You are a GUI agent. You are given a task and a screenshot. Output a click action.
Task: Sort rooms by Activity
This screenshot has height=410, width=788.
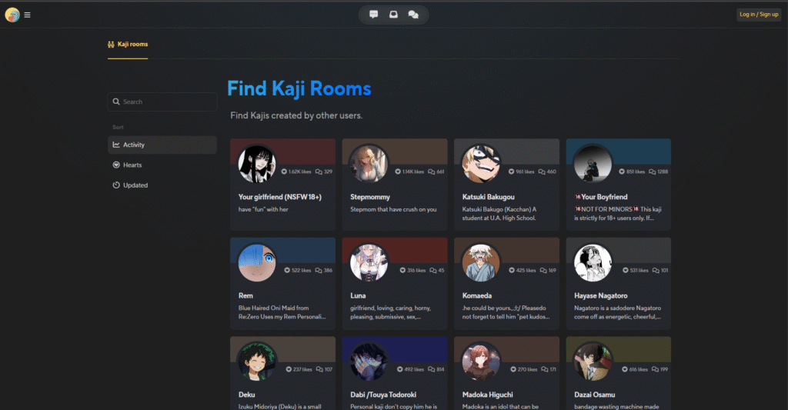click(162, 145)
